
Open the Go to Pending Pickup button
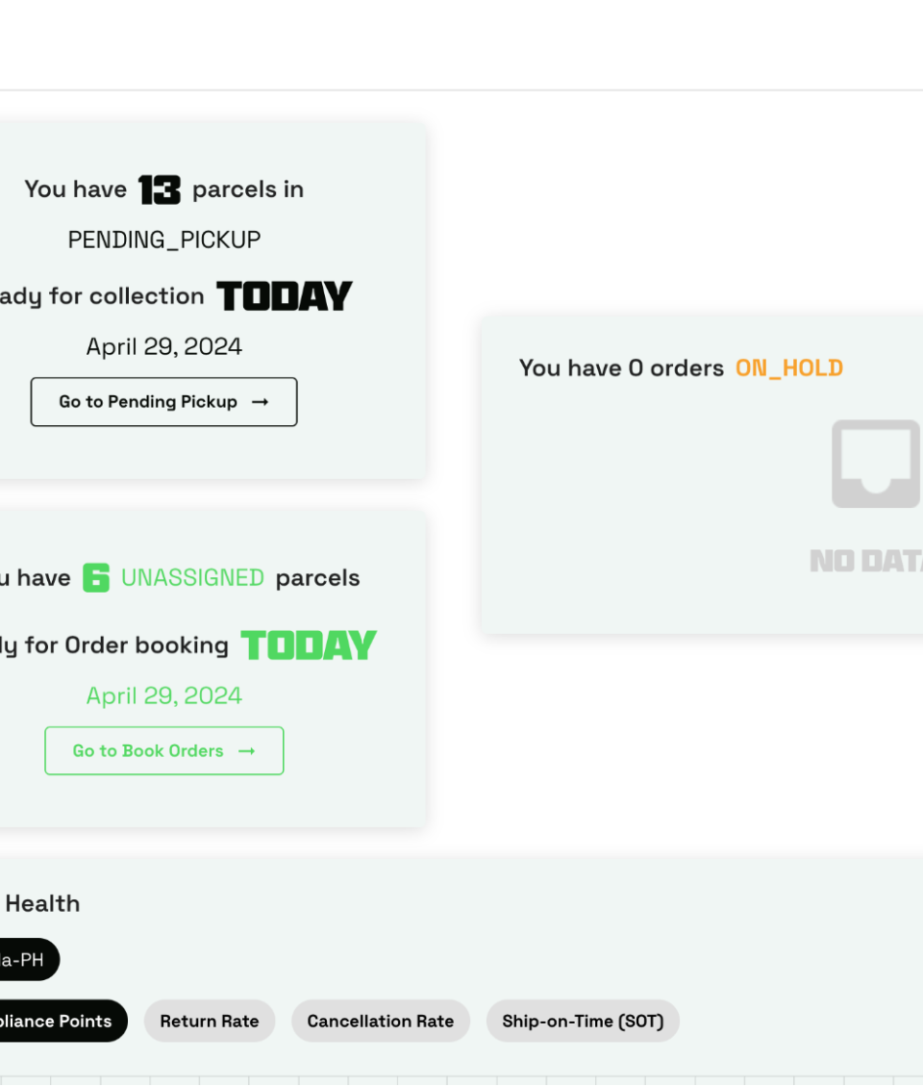163,402
